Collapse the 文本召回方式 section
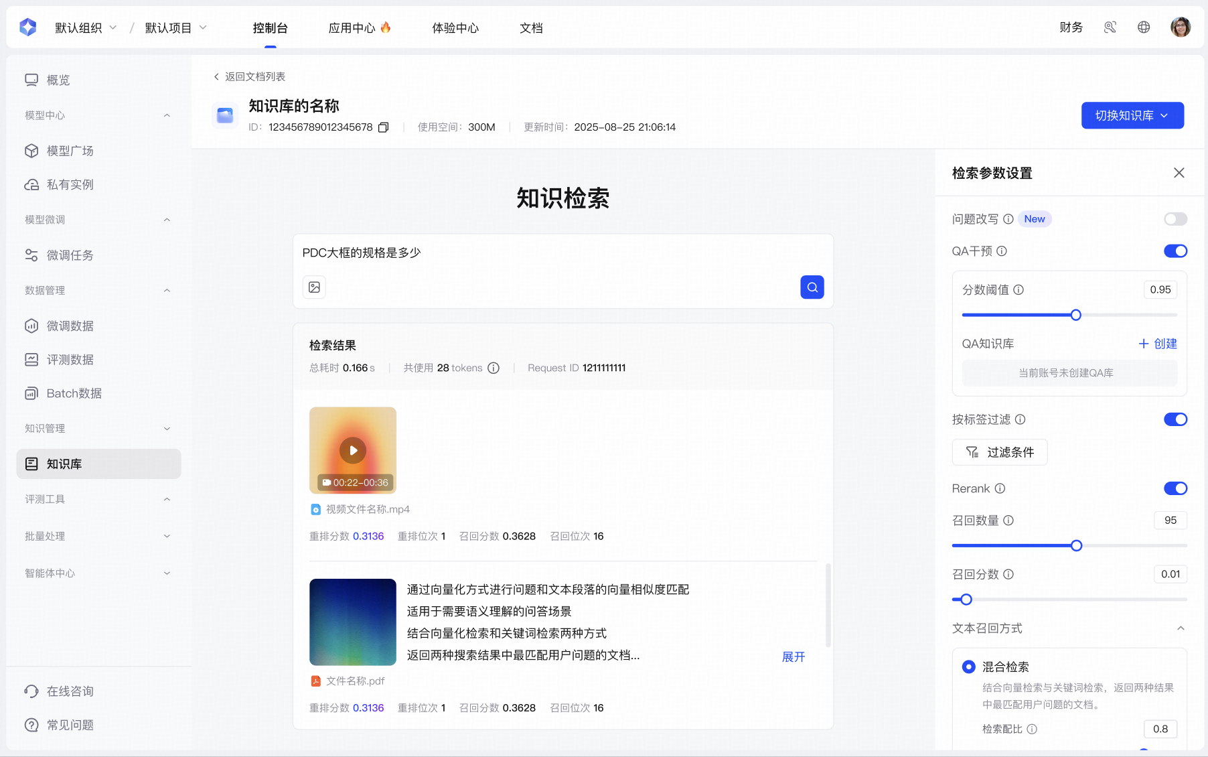The image size is (1208, 757). click(x=1181, y=628)
